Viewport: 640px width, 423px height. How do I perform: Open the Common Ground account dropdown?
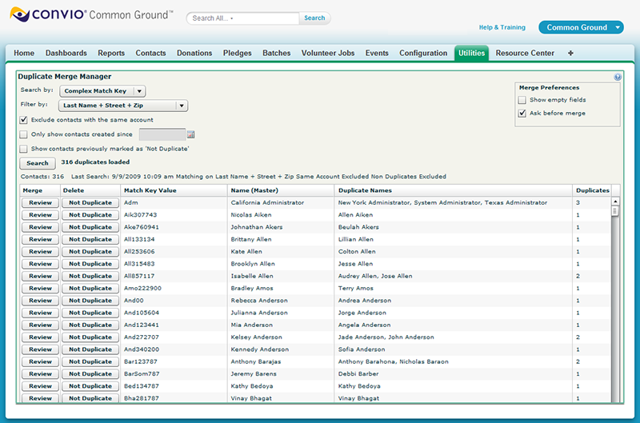tap(580, 27)
